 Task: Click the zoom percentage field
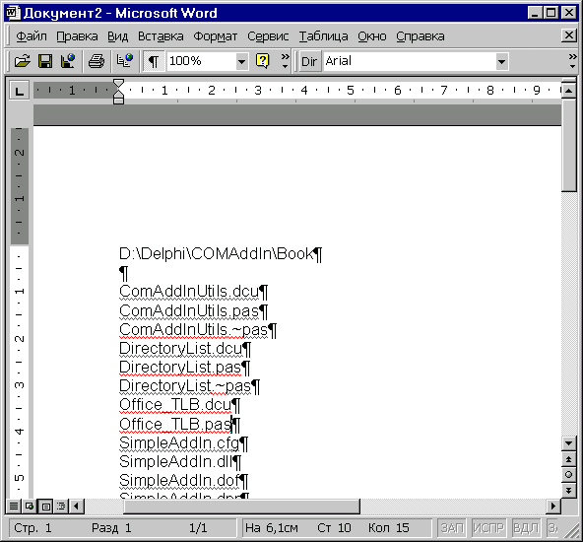point(201,61)
